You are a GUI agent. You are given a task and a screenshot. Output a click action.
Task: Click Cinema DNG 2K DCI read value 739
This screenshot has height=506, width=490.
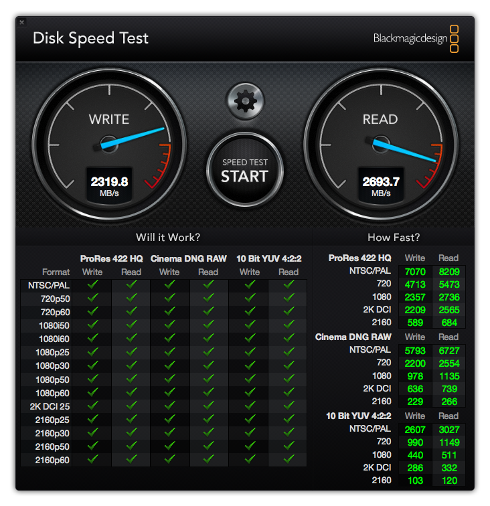tap(449, 389)
